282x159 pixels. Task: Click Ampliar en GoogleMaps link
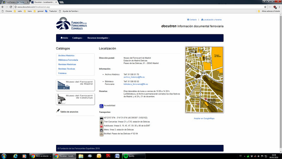tap(204, 118)
